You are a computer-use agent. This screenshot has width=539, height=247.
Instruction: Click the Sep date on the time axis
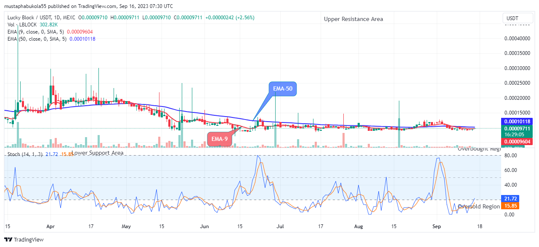(x=436, y=226)
